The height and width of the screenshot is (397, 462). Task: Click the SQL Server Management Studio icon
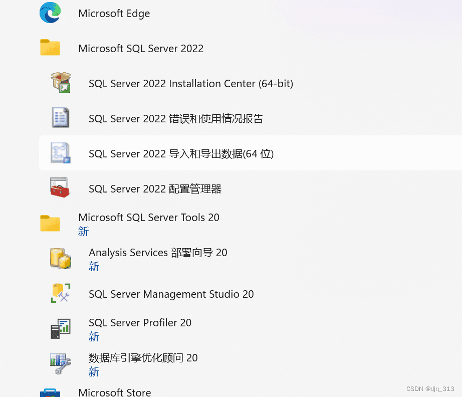[61, 293]
